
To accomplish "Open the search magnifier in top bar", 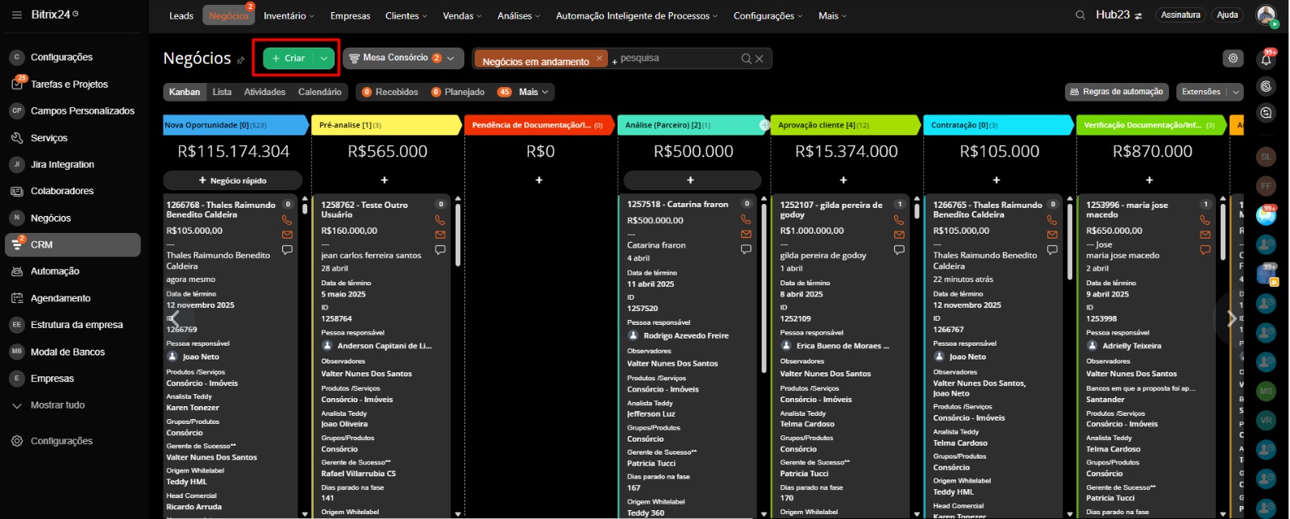I will (1080, 15).
